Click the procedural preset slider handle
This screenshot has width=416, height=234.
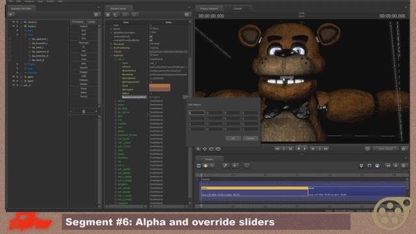[x=84, y=112]
